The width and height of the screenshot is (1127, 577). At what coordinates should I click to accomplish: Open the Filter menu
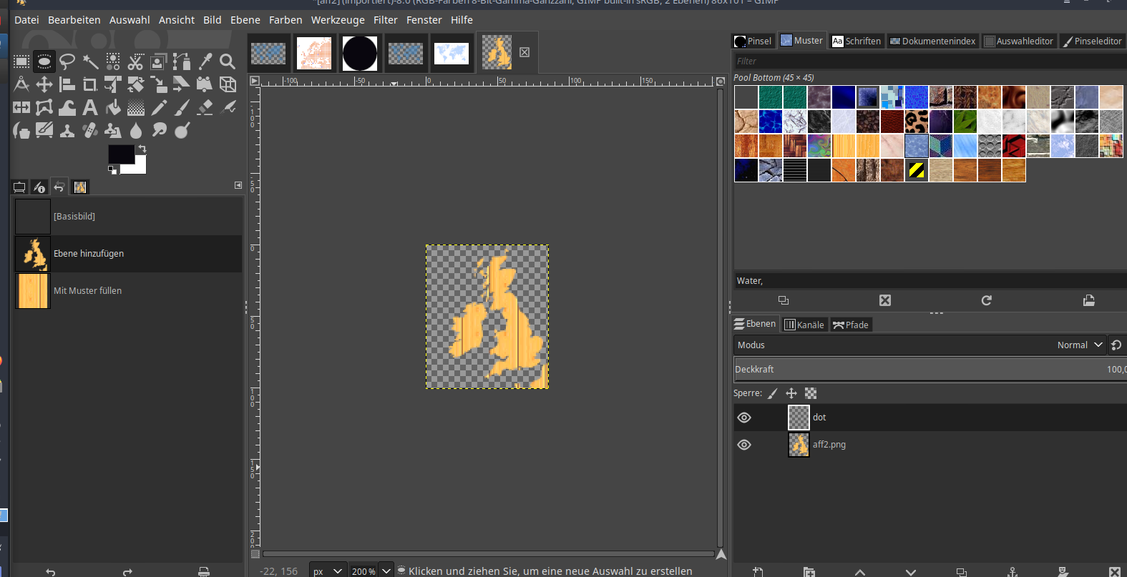point(385,20)
